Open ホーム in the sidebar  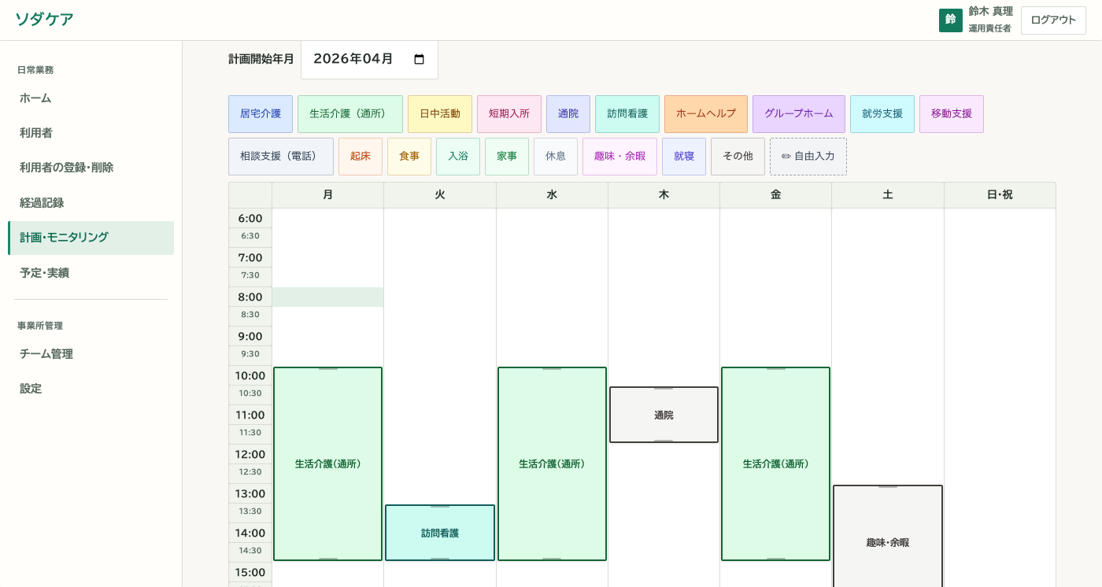tap(91, 98)
